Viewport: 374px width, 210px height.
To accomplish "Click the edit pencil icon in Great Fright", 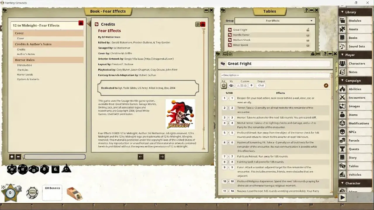I will point(326,85).
